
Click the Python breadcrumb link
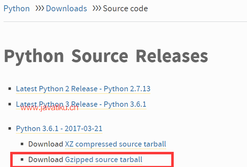click(17, 9)
